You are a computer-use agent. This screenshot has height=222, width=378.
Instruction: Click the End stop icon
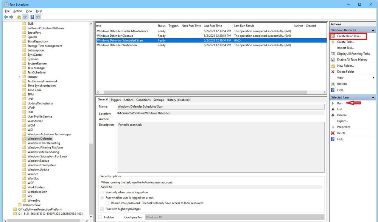[333, 109]
